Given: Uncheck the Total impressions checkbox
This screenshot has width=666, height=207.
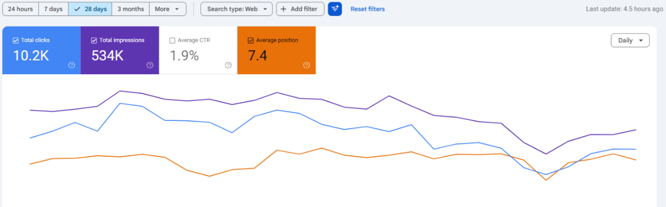Looking at the screenshot, I should (x=94, y=40).
